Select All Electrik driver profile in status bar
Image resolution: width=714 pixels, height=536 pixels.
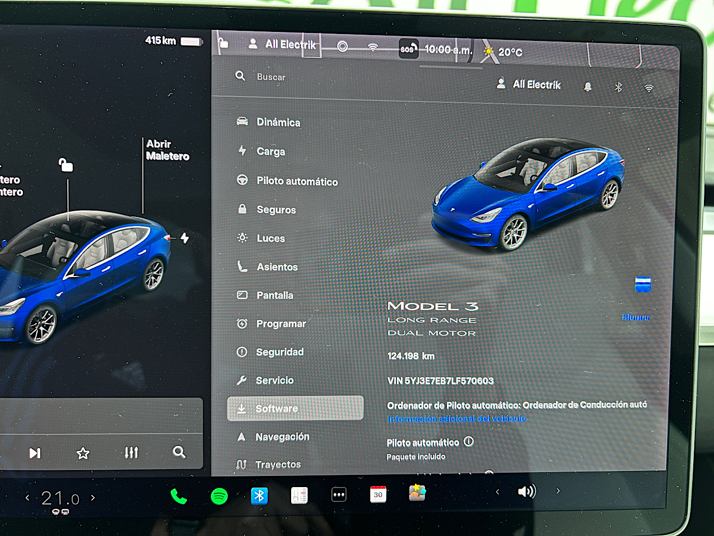pyautogui.click(x=282, y=44)
